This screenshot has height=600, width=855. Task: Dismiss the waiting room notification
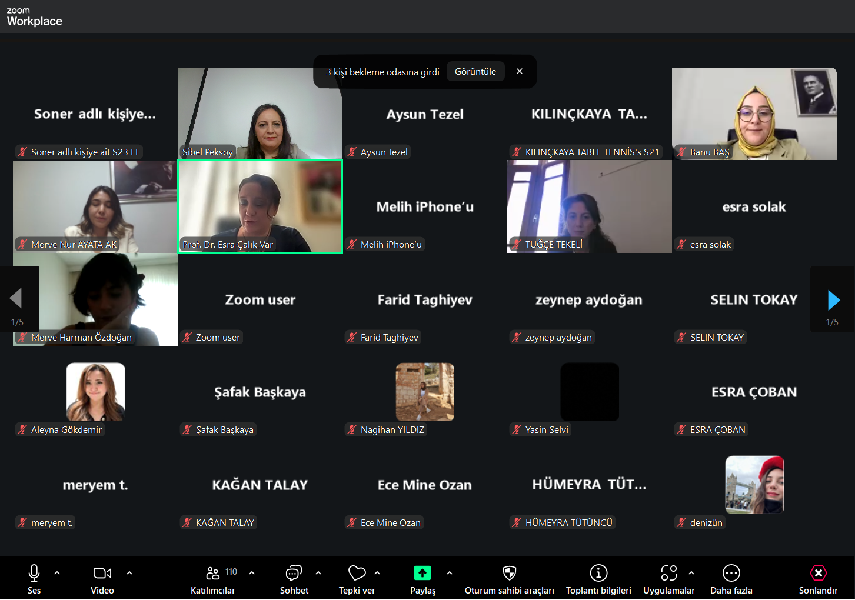click(x=520, y=71)
